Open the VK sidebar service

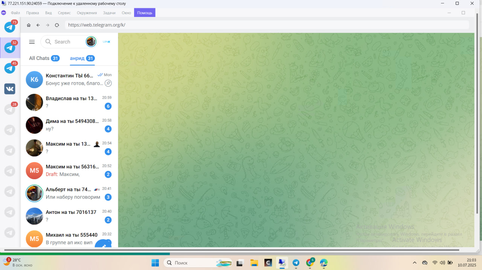coord(10,89)
